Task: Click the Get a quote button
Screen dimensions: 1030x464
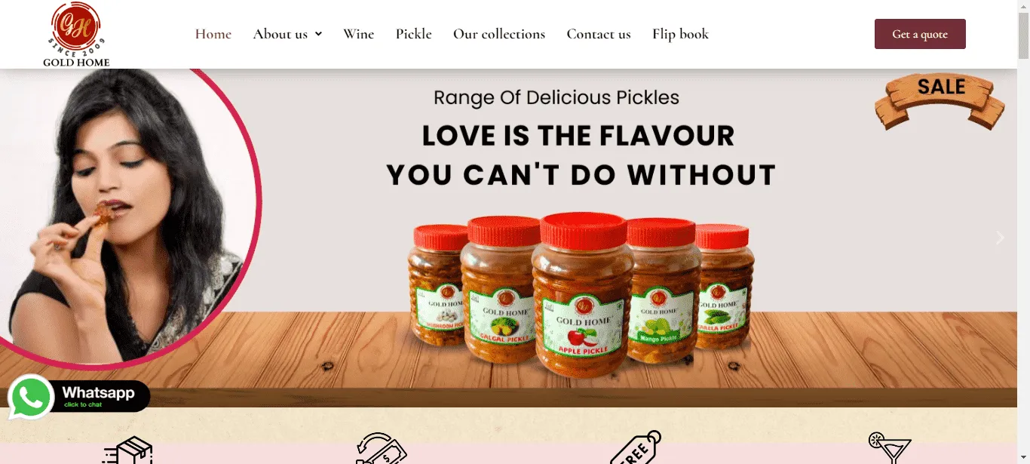Action: click(x=920, y=34)
